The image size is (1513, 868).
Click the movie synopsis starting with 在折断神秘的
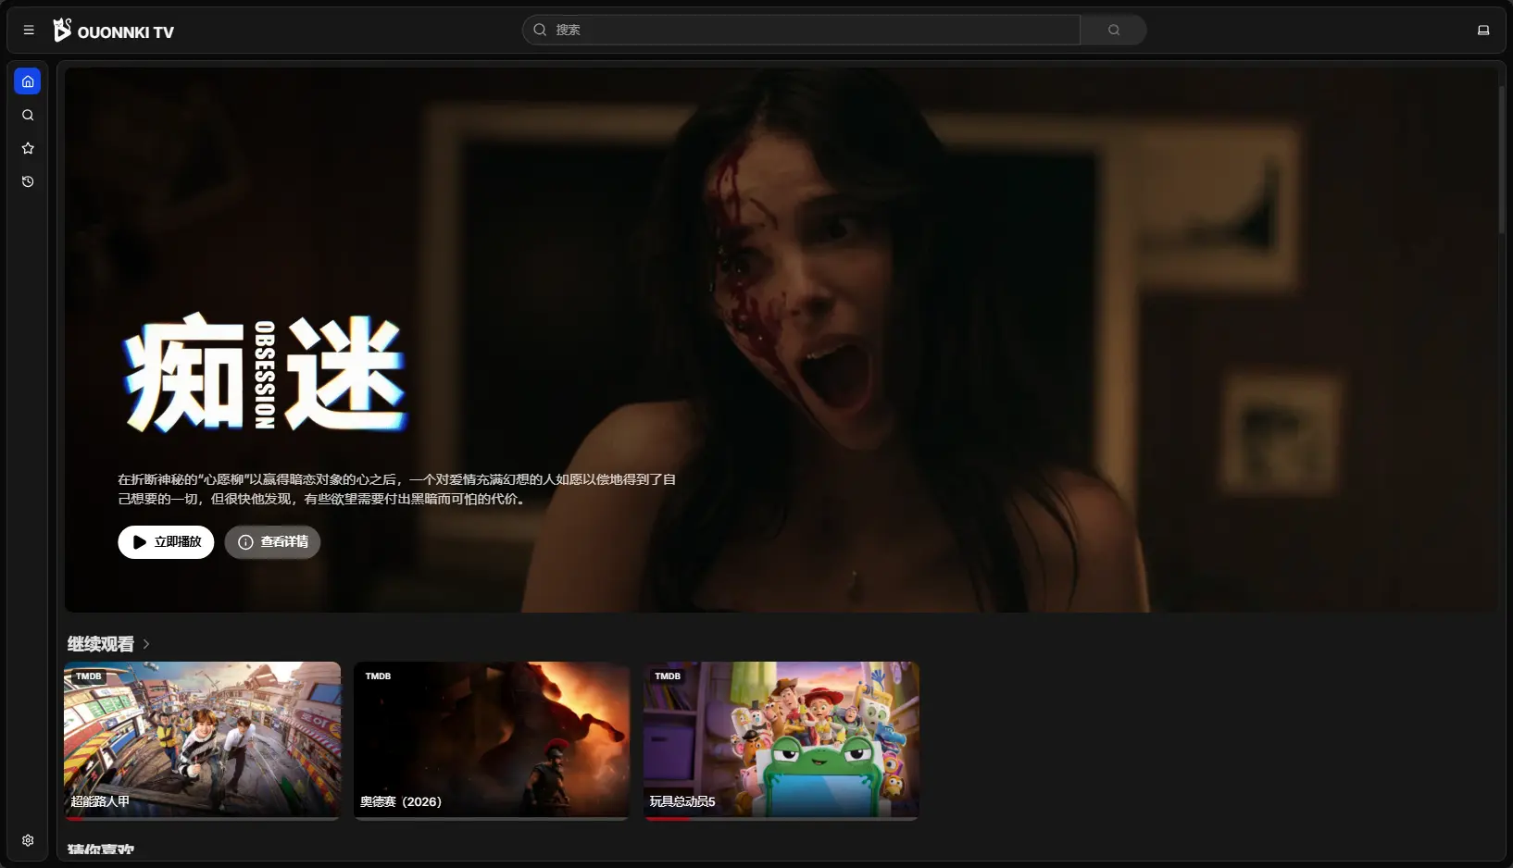pos(396,490)
